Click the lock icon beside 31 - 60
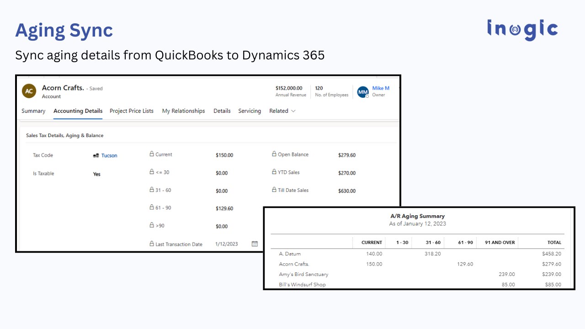Screen dimensions: 585x329 click(152, 190)
